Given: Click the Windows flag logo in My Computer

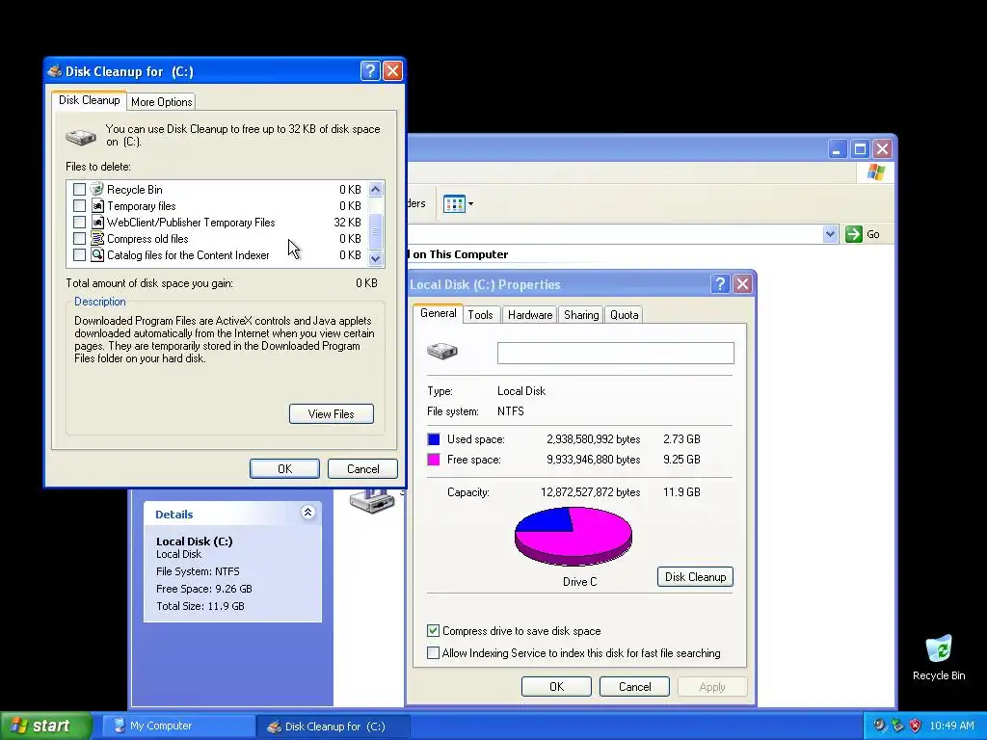Looking at the screenshot, I should click(875, 172).
